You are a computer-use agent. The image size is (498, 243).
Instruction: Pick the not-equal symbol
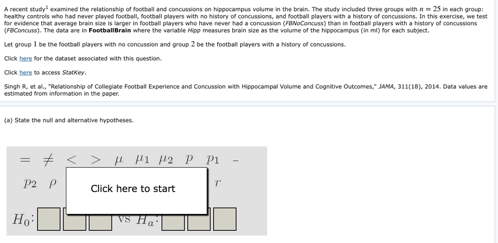(x=47, y=160)
